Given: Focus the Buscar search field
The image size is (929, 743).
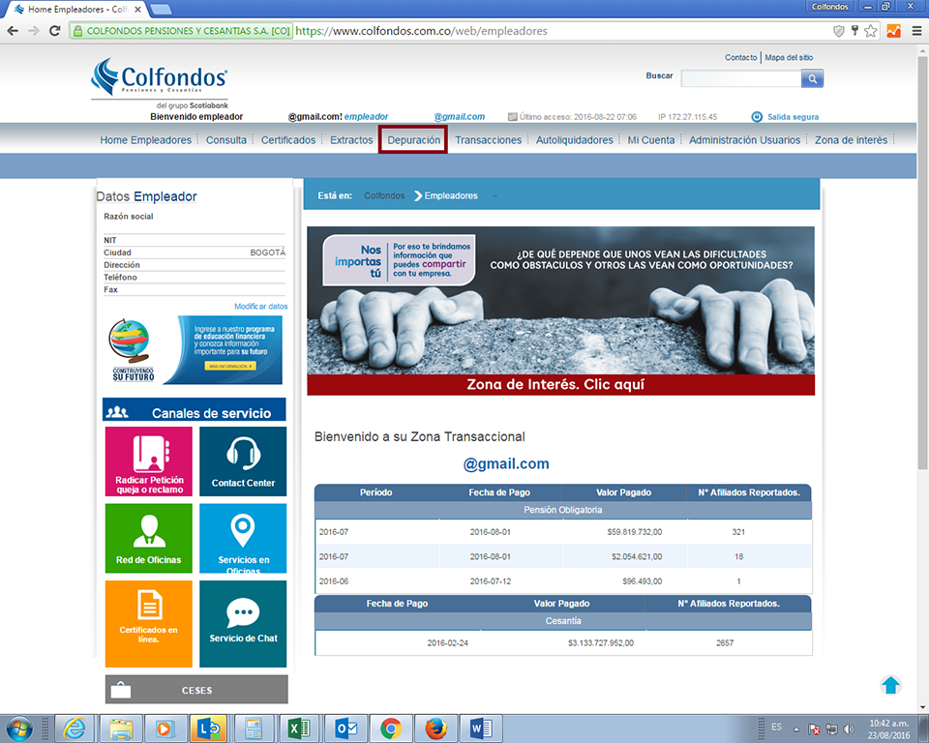Looking at the screenshot, I should coord(741,78).
